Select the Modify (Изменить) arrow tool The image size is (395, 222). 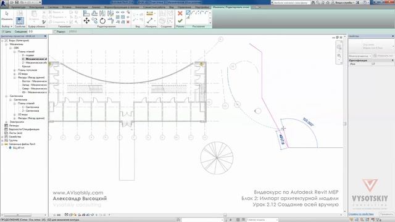(x=7, y=15)
